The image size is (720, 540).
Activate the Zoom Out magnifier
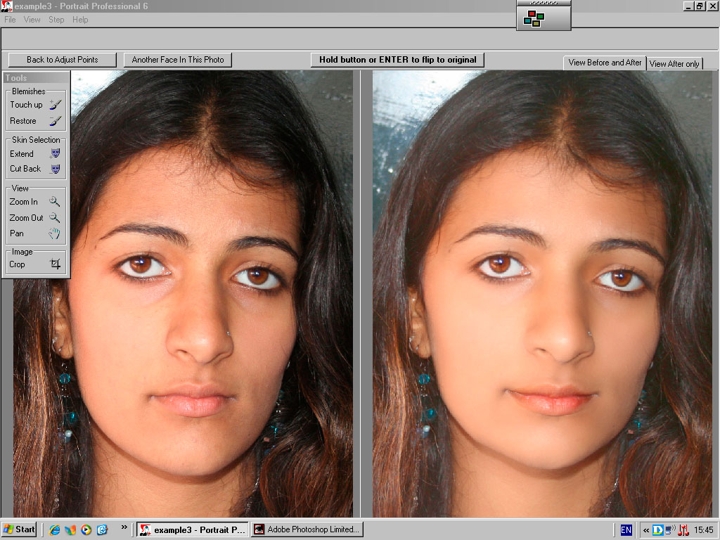[x=36, y=218]
